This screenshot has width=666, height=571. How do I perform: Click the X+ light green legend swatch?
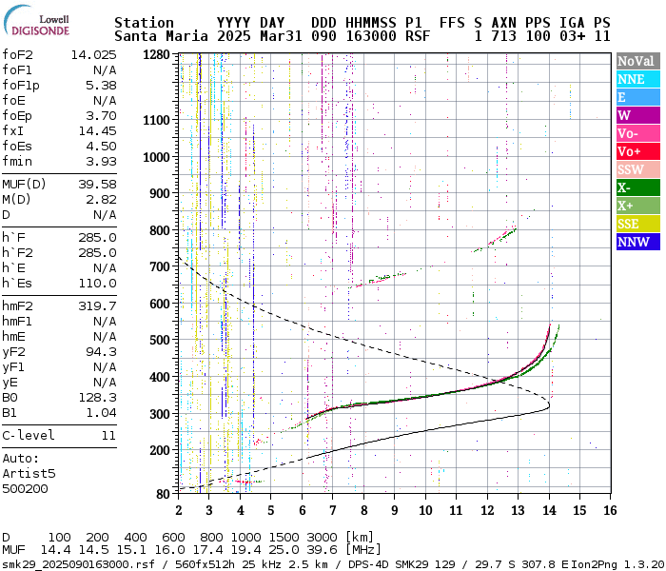(x=637, y=207)
